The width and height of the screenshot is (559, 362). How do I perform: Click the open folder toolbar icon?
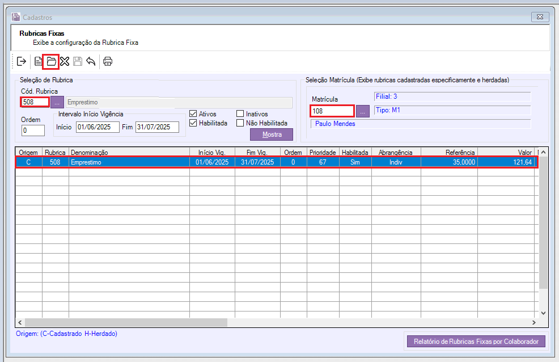pos(51,61)
